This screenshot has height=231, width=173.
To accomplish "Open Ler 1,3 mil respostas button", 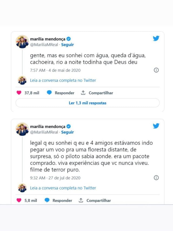I will (88, 103).
